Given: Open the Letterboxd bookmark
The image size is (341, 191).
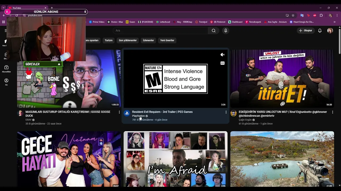Looking at the screenshot, I should (x=163, y=22).
